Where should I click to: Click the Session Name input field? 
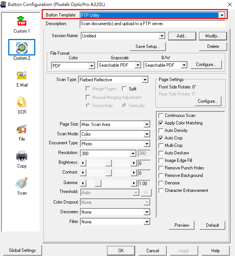coord(119,36)
